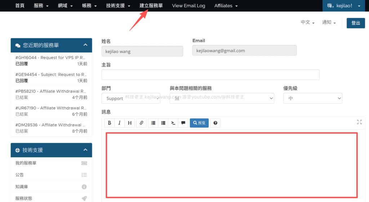Collapse the 技術支援 sidebar panel
Viewport: 369px width, 202px height.
(85, 150)
